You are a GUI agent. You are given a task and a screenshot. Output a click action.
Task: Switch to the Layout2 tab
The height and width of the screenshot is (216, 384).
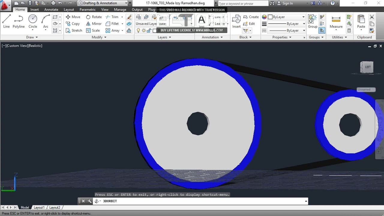point(55,207)
